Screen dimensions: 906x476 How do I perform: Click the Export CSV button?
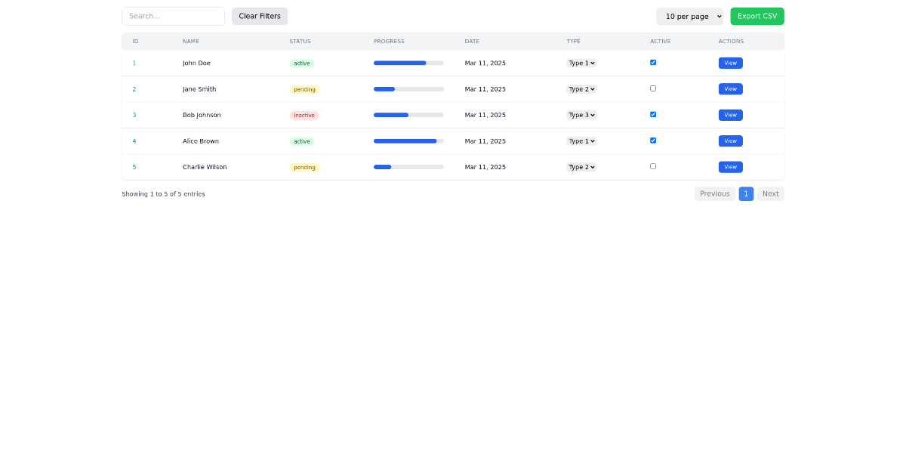point(757,15)
